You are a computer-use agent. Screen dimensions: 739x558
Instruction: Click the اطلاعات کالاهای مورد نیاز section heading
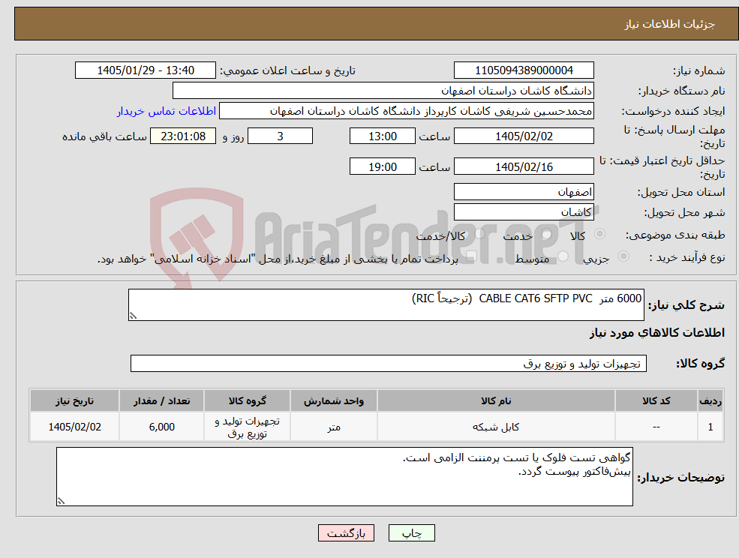(x=657, y=333)
